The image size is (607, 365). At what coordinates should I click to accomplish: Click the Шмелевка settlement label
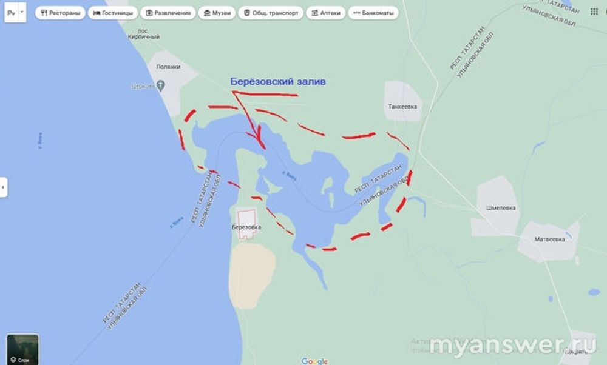pos(501,207)
